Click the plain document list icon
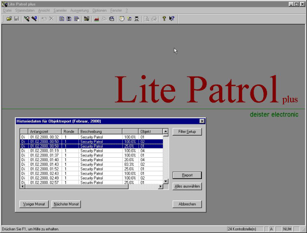 point(62,19)
